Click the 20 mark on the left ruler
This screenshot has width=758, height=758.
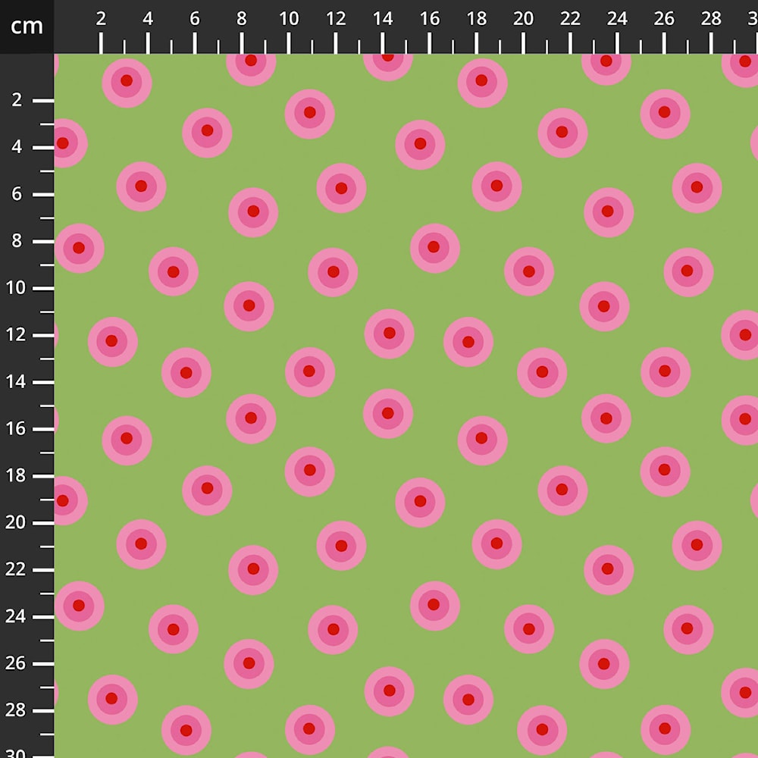pos(44,522)
